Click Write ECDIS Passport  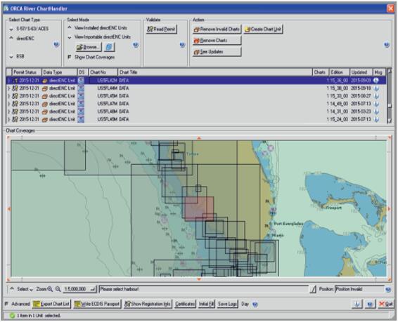coord(97,304)
